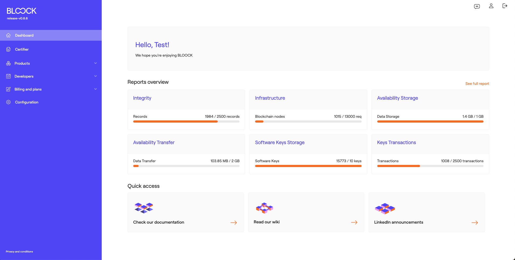Click the Configuration gear icon

pos(8,102)
